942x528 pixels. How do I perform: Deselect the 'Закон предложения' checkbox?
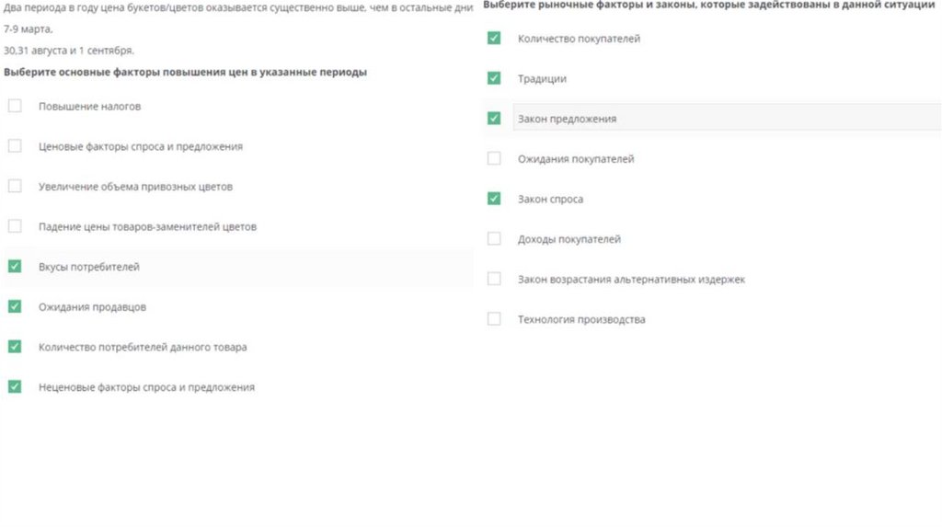click(494, 119)
